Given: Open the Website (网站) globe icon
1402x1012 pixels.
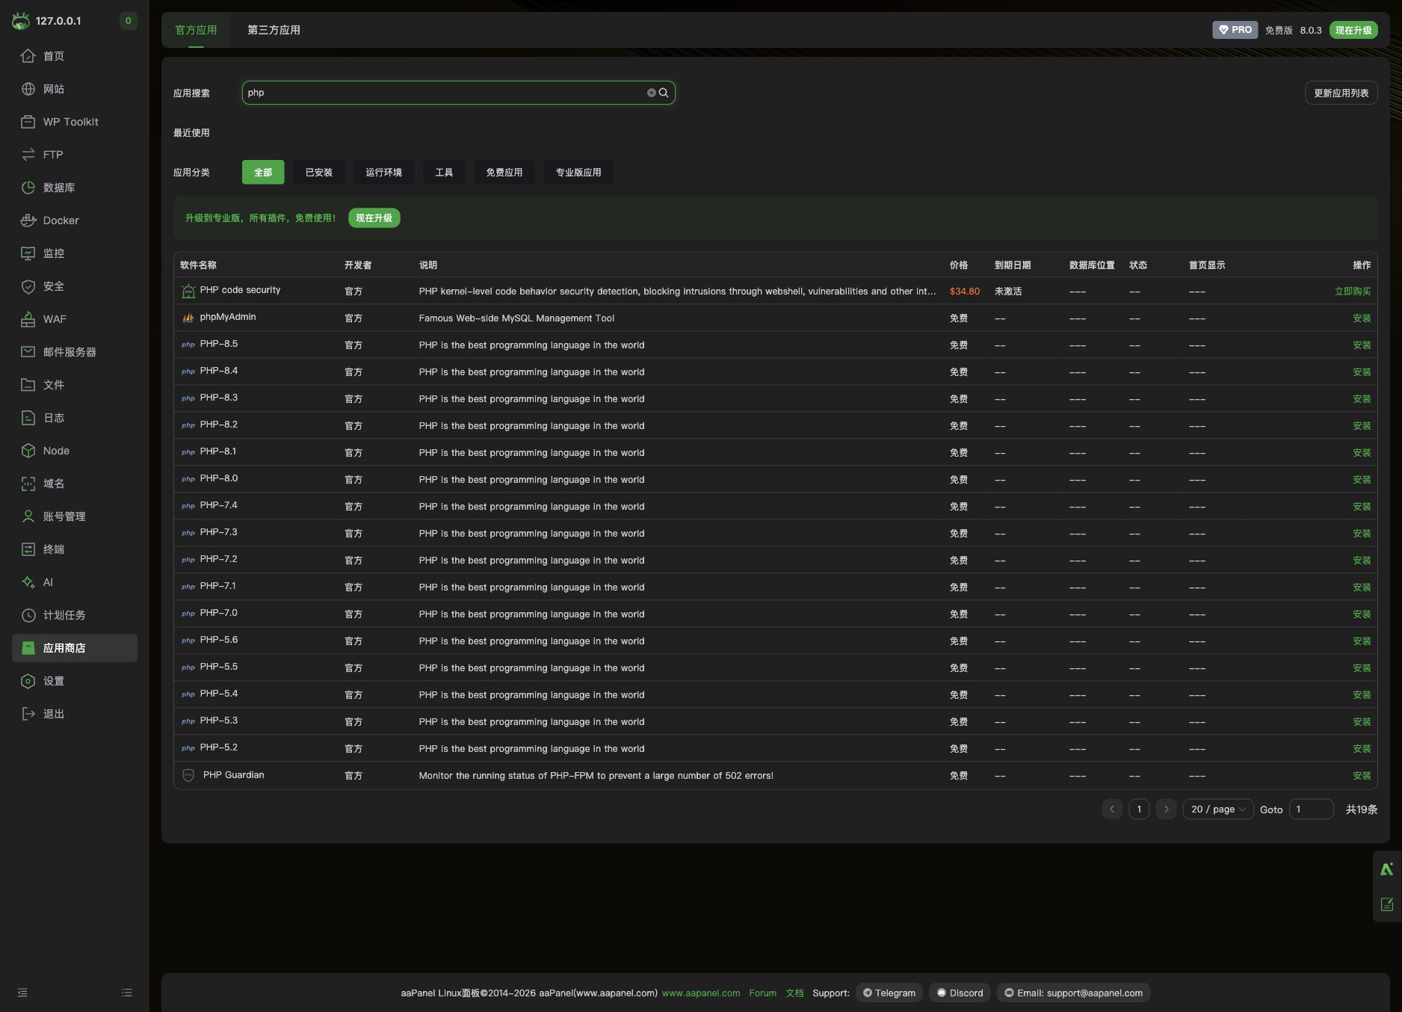Looking at the screenshot, I should (28, 89).
